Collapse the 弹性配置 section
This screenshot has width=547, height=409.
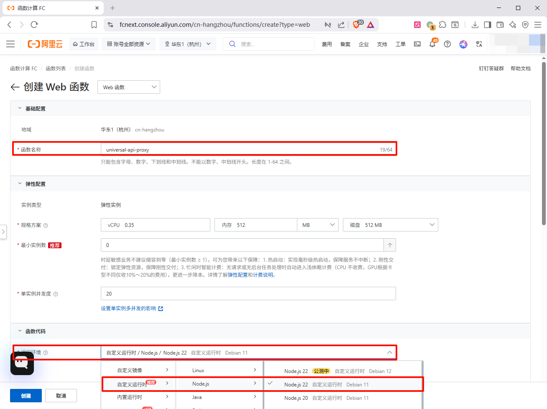coord(20,184)
